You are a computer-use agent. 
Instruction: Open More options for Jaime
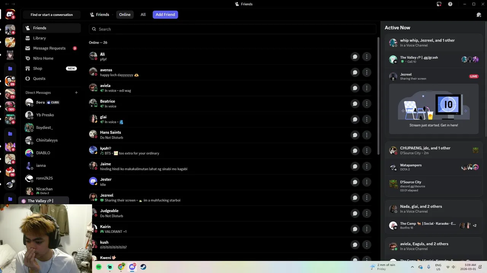coord(366,166)
